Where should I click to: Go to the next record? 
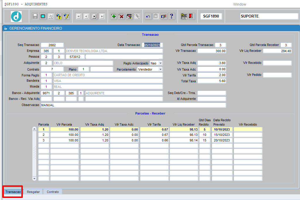[94, 16]
